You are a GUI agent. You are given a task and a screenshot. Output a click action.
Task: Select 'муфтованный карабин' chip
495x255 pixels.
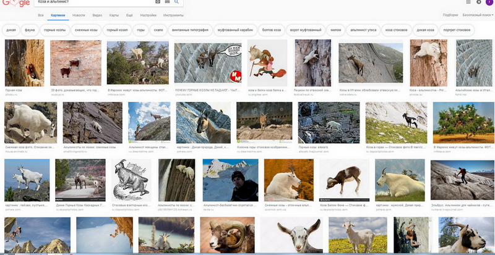point(235,30)
